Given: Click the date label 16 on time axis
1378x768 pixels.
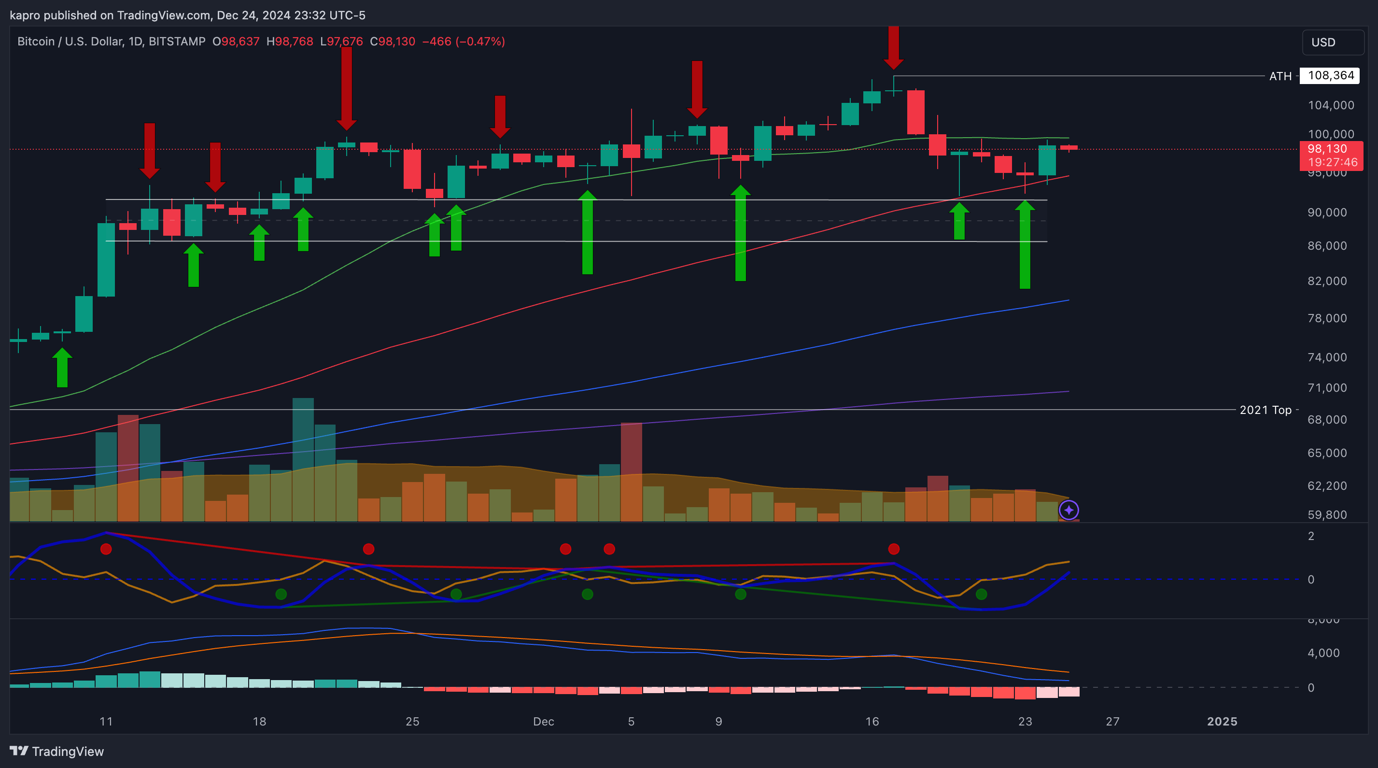Looking at the screenshot, I should [872, 722].
